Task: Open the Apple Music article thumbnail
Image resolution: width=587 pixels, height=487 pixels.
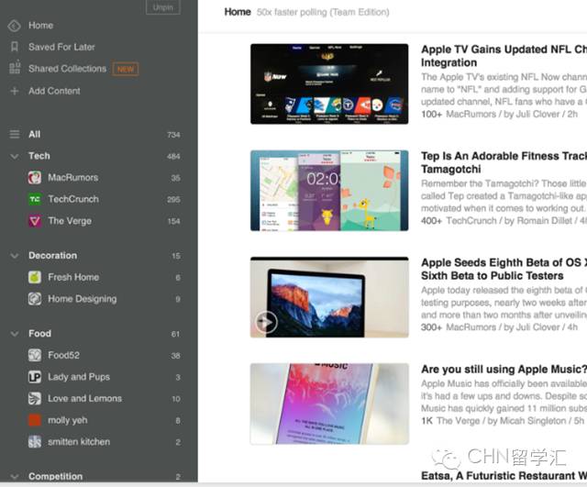Action: point(329,404)
